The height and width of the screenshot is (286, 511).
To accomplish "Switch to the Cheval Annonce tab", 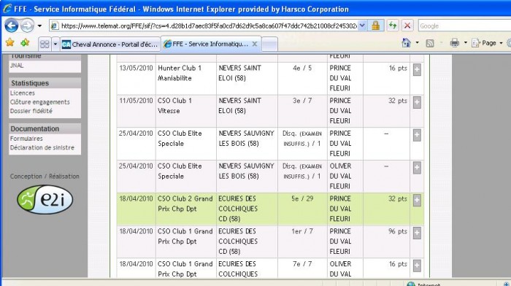I will point(110,45).
